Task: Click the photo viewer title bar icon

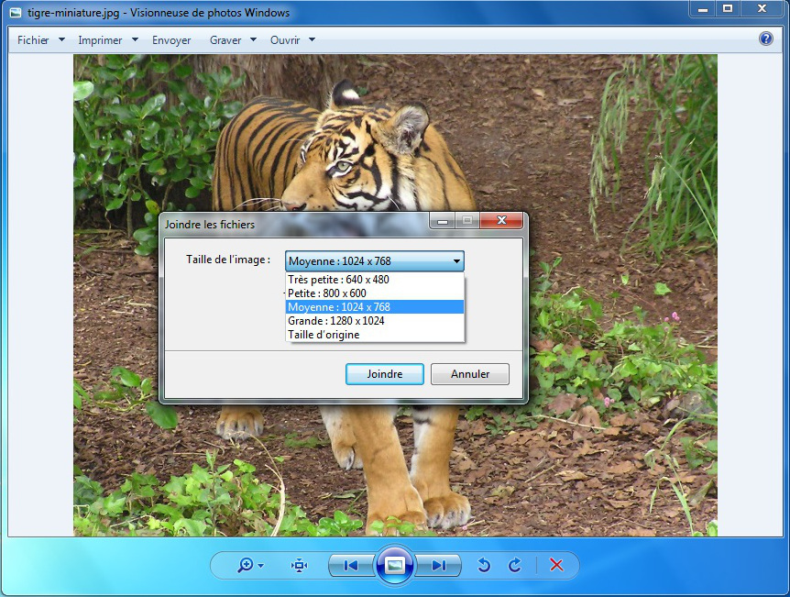Action: (x=16, y=12)
